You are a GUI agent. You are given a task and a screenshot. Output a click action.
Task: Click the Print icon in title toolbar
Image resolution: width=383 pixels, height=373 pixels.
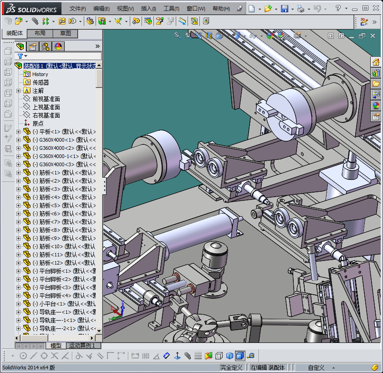pos(301,9)
